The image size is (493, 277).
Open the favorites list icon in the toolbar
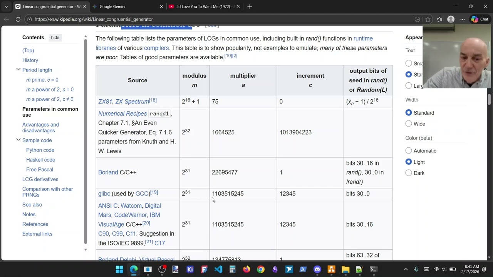tap(439, 19)
